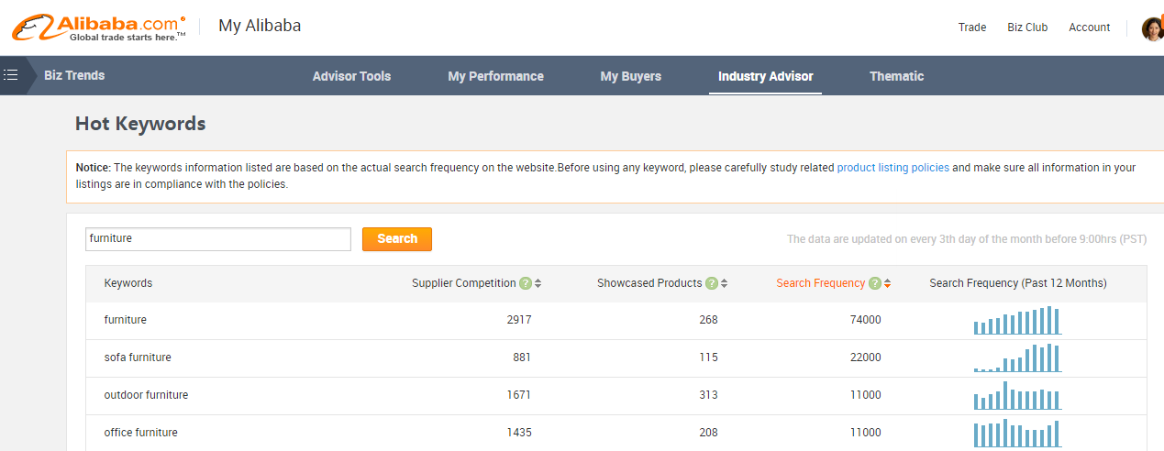
Task: Go to My Buyers tab
Action: pos(630,76)
